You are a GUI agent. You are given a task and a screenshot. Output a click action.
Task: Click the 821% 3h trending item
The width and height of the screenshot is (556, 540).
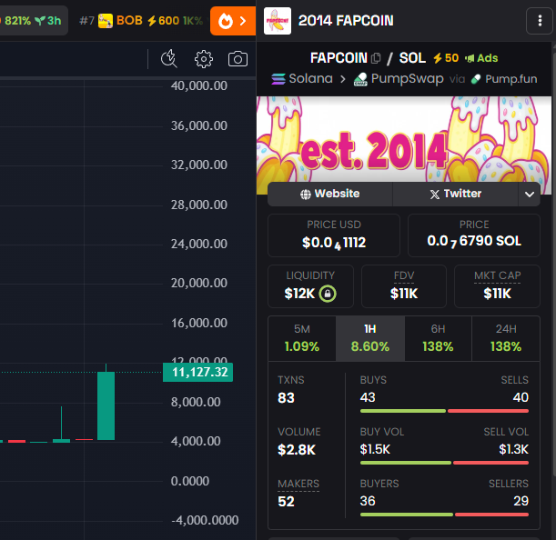[33, 21]
